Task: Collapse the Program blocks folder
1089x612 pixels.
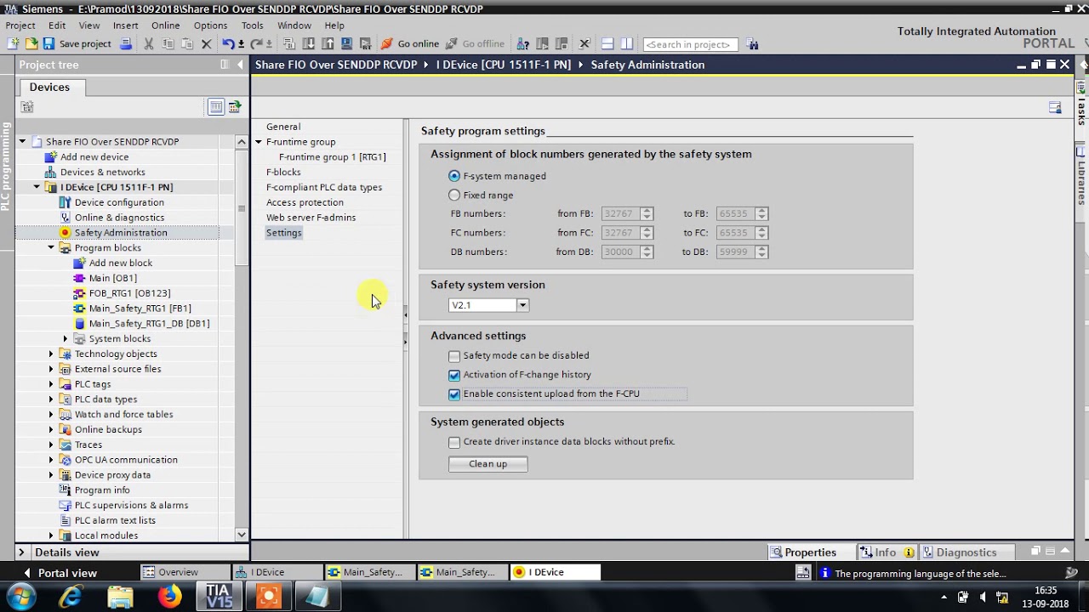Action: coord(51,248)
